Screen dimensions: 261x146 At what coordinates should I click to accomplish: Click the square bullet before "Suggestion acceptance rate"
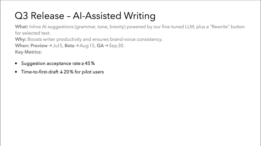coord(16,63)
